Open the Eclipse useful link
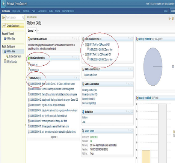This screenshot has height=163, width=175. click(x=85, y=117)
